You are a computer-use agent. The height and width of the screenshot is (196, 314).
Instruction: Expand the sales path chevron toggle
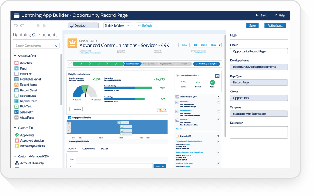tap(70, 64)
